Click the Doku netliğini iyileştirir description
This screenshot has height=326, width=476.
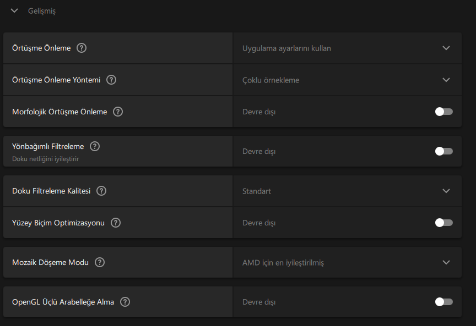(x=46, y=159)
